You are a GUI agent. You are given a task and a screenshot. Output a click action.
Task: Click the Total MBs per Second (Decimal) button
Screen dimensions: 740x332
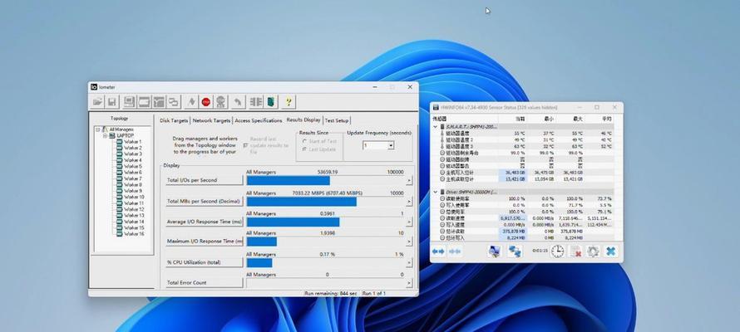point(205,202)
